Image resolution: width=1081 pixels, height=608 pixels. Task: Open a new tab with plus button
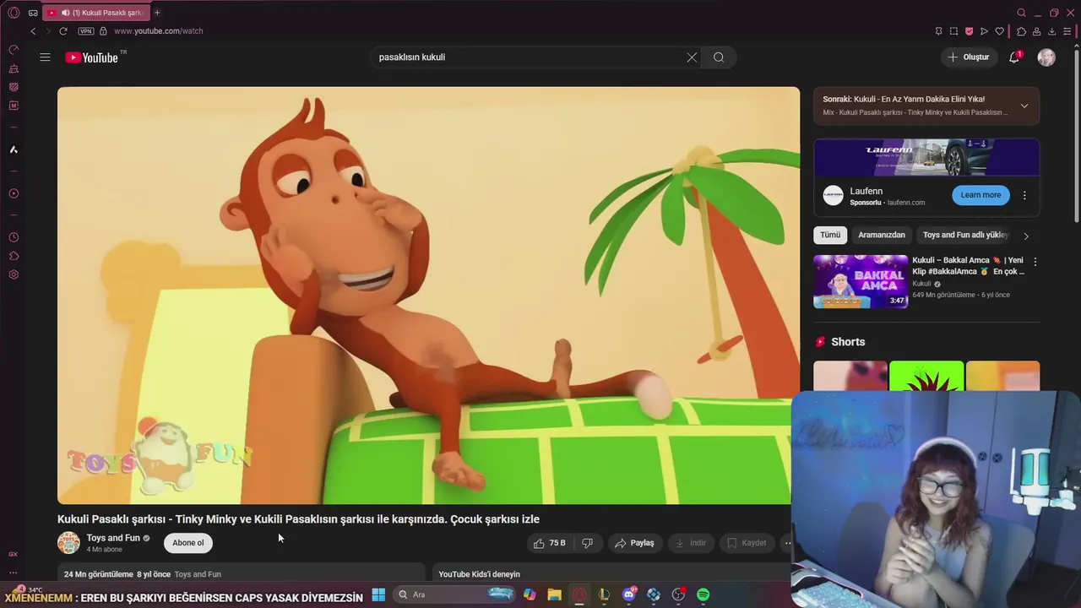[157, 13]
